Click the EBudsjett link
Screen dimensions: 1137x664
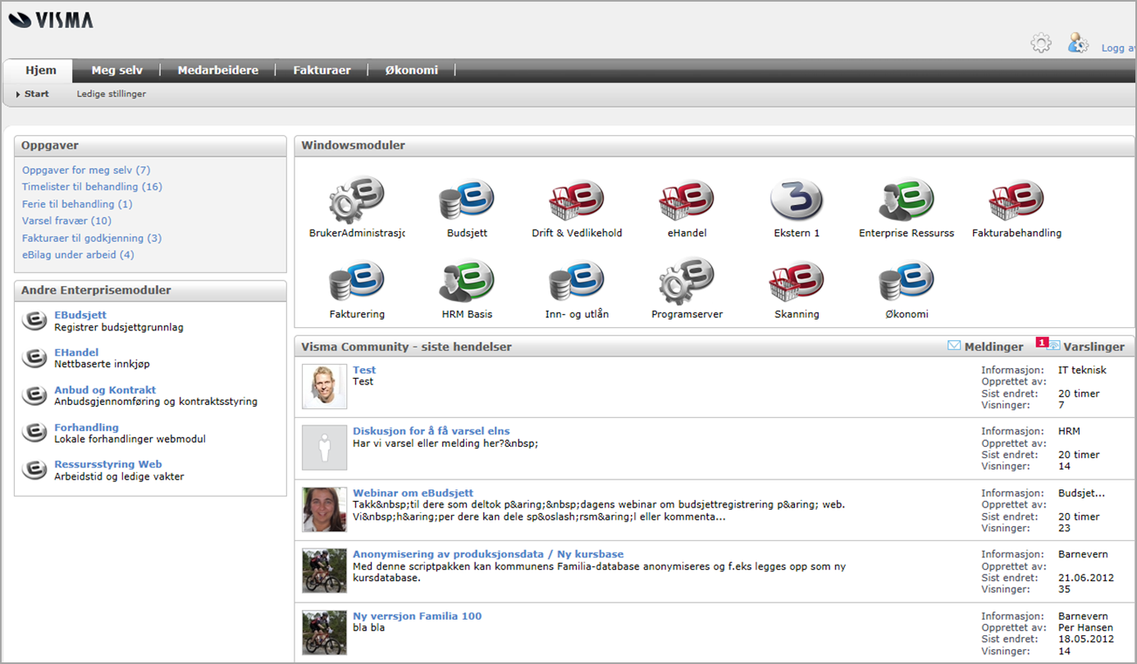click(x=80, y=315)
